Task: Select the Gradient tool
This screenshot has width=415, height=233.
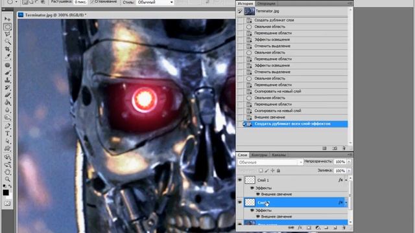Action: 7,102
